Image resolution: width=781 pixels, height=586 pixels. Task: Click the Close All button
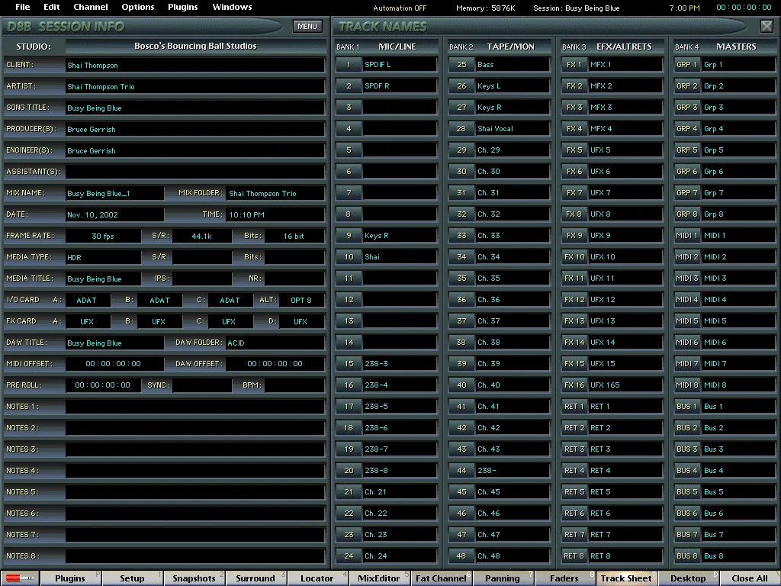750,578
